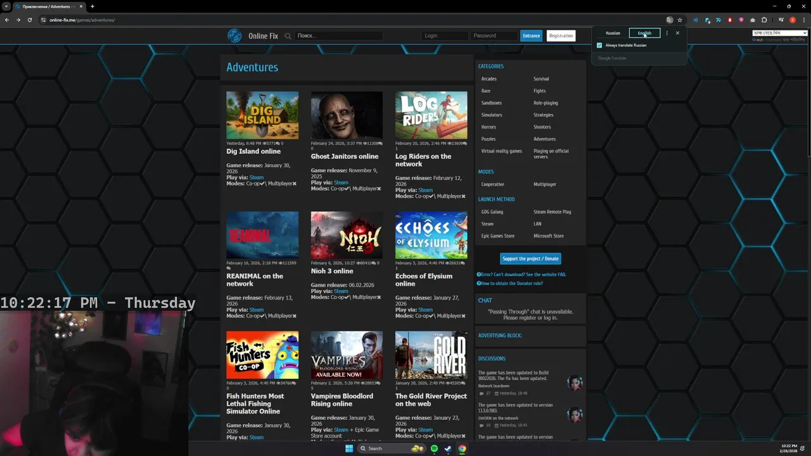Open the Gold River cover thumbnail
The width and height of the screenshot is (811, 456).
431,355
